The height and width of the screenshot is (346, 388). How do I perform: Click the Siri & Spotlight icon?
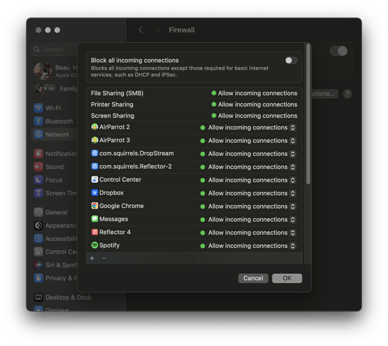tap(38, 265)
